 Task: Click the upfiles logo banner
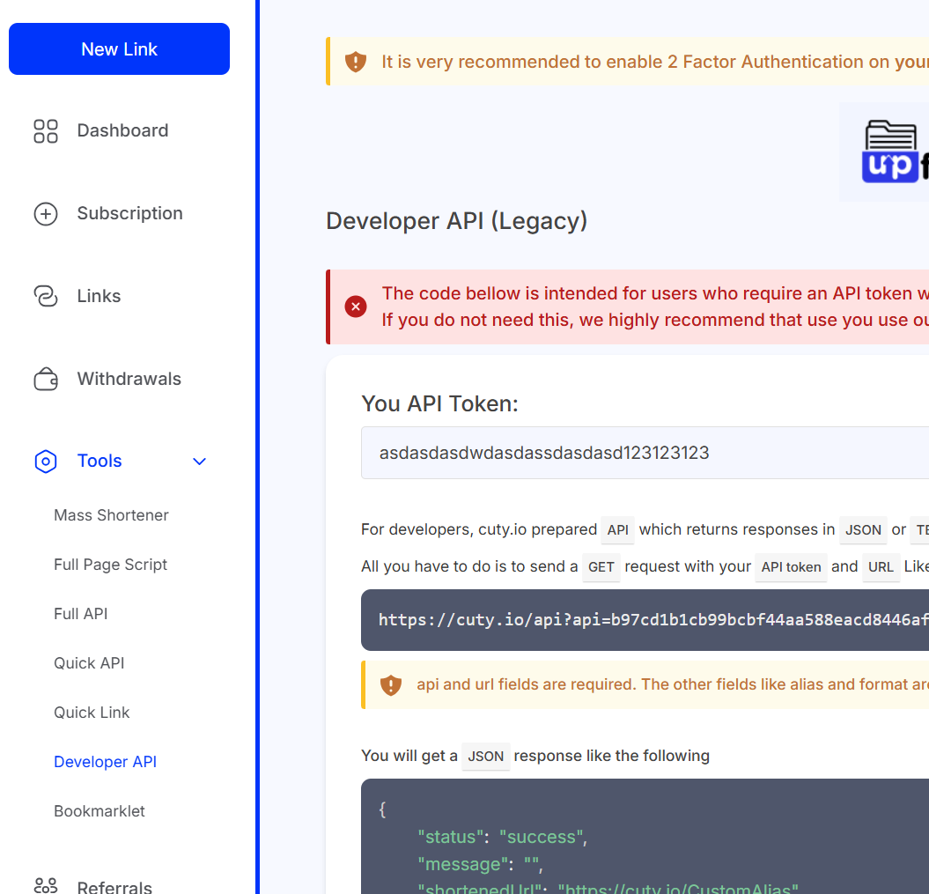tap(885, 151)
